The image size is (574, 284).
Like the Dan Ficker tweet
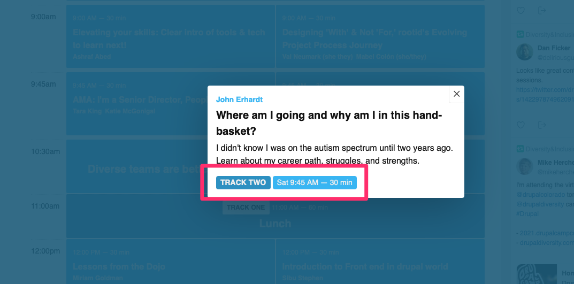point(521,125)
